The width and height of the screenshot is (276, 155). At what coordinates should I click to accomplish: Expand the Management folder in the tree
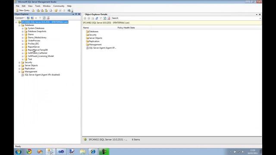coord(19,72)
